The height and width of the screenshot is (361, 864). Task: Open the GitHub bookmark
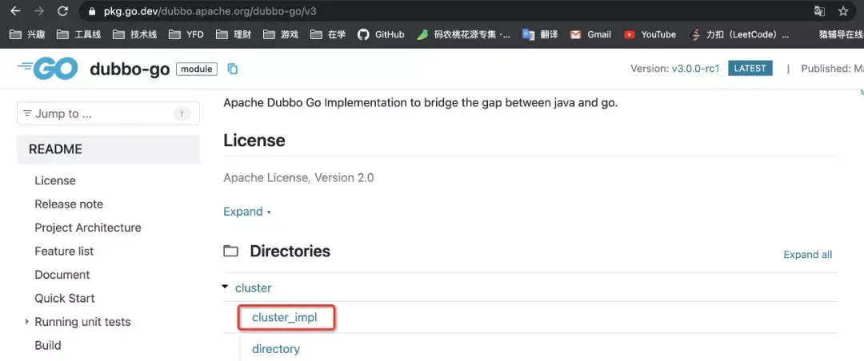click(x=381, y=34)
